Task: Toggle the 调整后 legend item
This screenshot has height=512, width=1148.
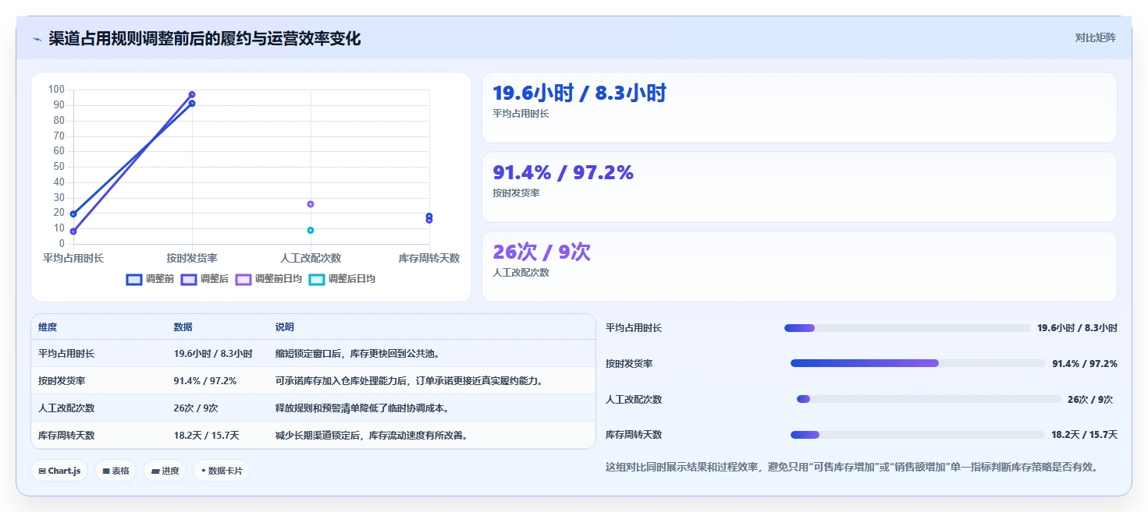Action: click(204, 279)
